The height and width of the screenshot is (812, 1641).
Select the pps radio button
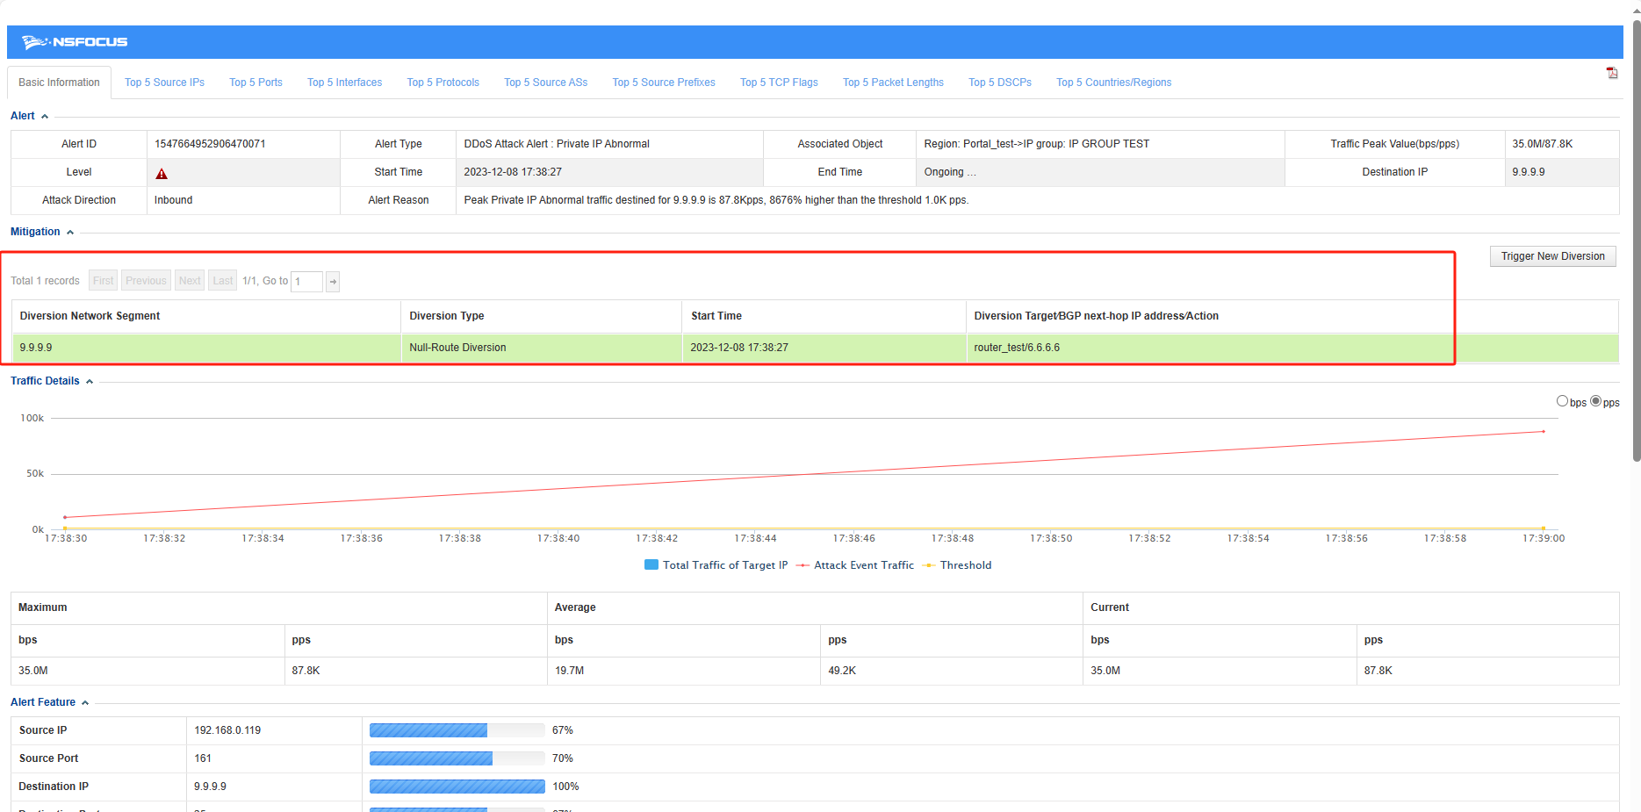tap(1595, 401)
